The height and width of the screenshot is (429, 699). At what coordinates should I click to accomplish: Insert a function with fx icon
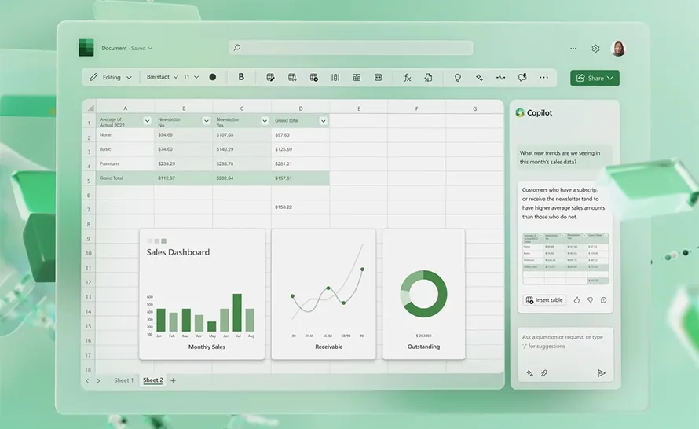(x=407, y=78)
